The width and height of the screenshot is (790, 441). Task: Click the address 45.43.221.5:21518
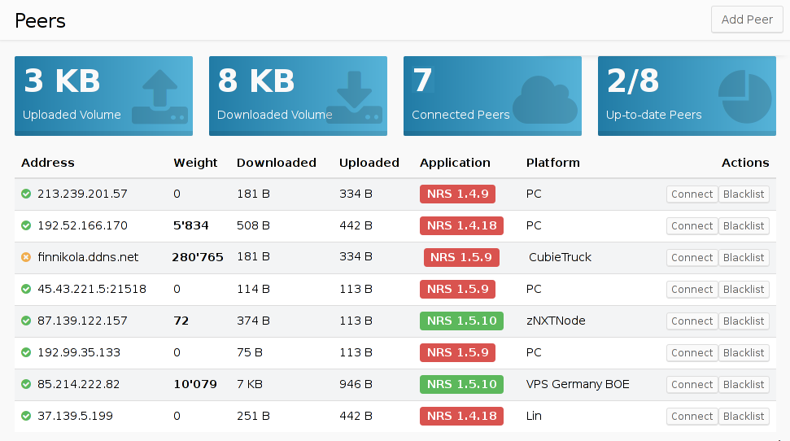click(x=92, y=289)
